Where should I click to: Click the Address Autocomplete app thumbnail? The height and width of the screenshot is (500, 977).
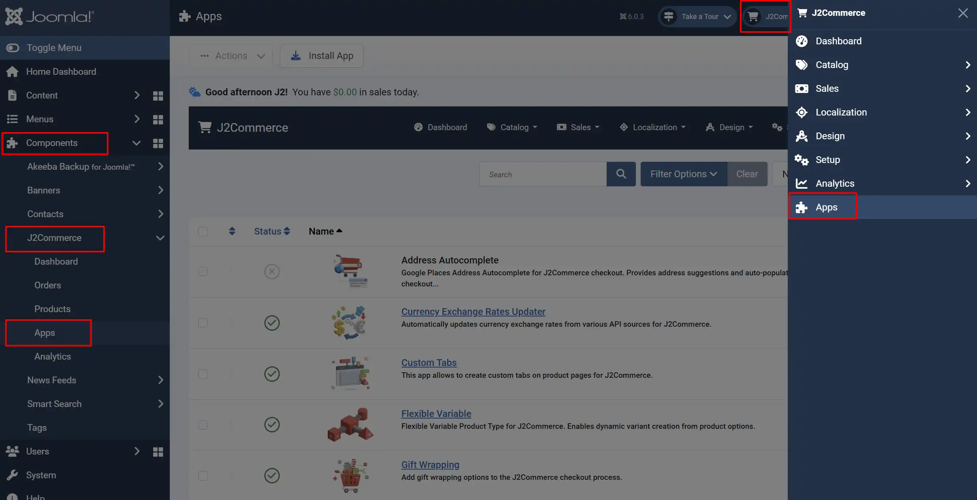coord(350,271)
